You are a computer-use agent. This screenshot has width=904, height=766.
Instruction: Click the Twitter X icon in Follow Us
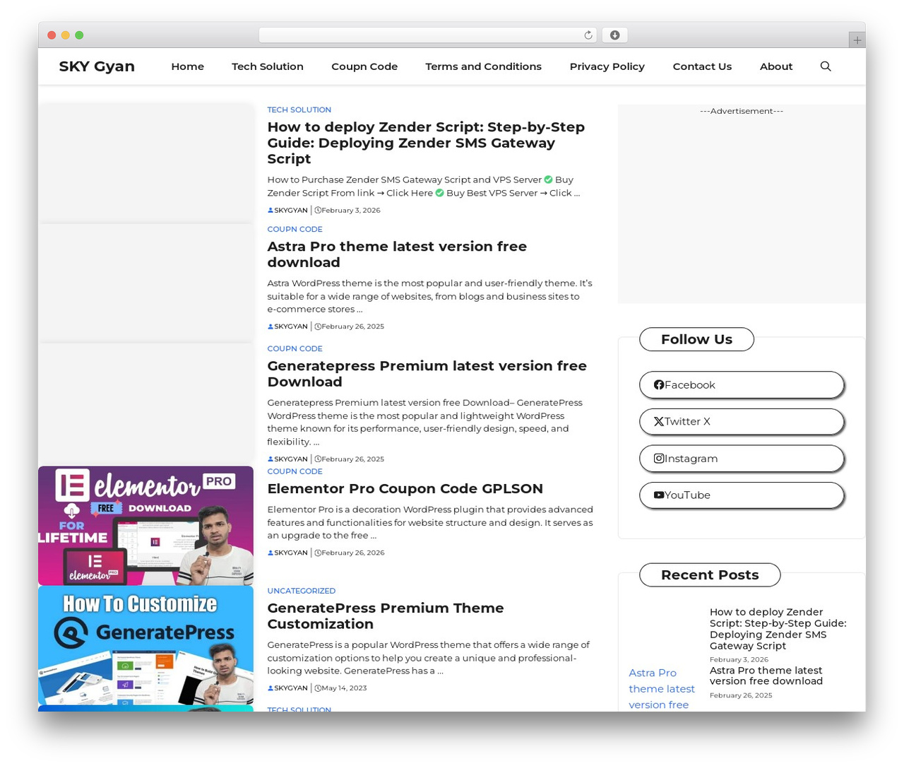click(x=658, y=422)
